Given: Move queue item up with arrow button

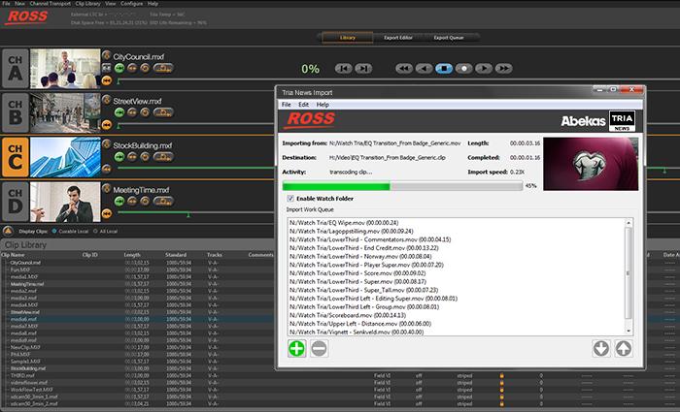Looking at the screenshot, I should [623, 349].
